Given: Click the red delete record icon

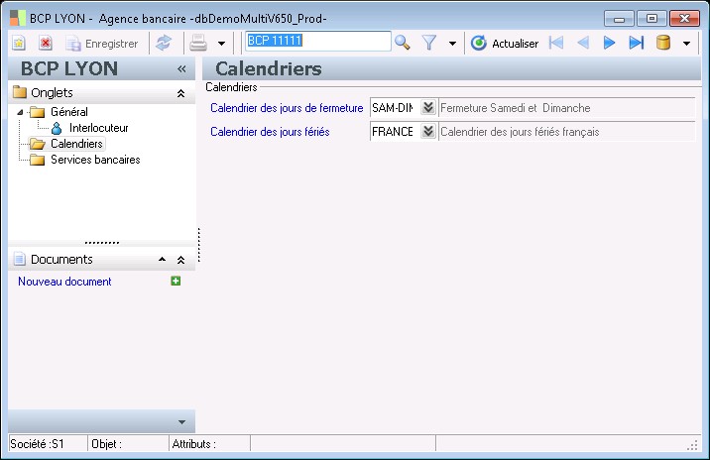Looking at the screenshot, I should tap(46, 44).
